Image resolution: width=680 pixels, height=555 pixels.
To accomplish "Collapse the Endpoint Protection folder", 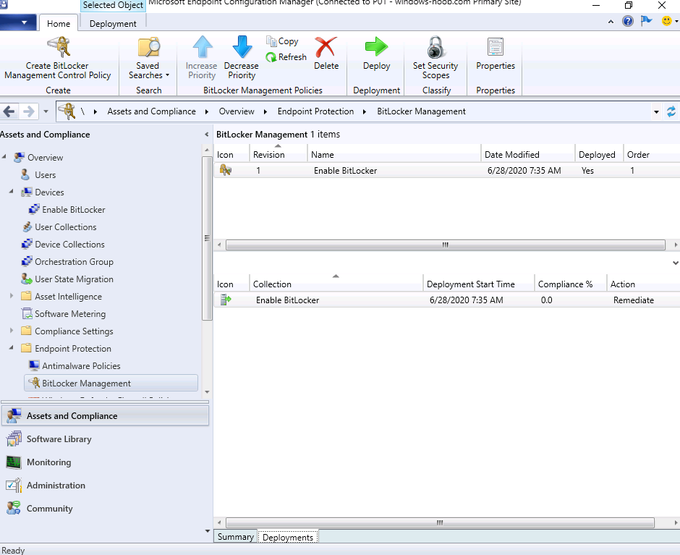I will pos(12,347).
